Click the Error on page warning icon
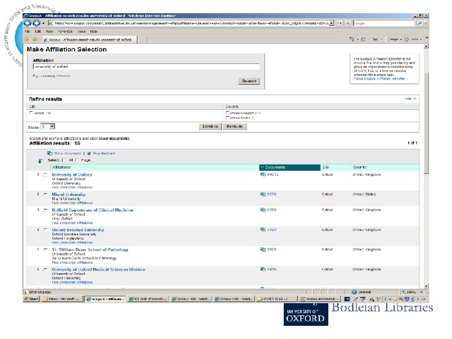This screenshot has width=452, height=339. [26, 292]
